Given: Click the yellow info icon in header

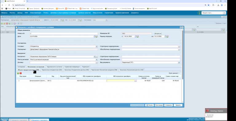Looking at the screenshot, I should [199, 13].
